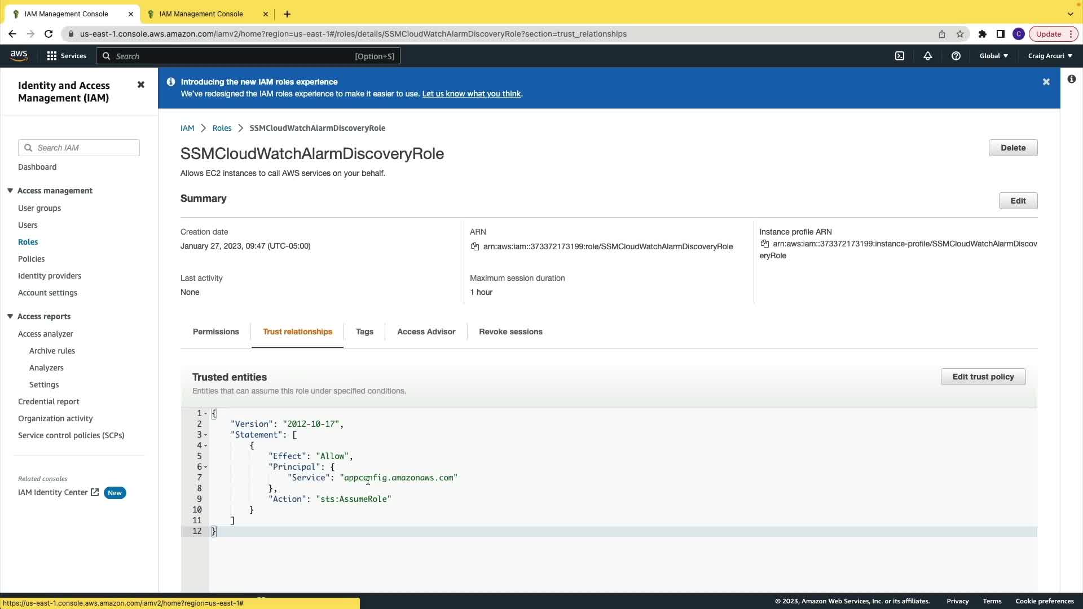Image resolution: width=1083 pixels, height=609 pixels.
Task: Open the help question mark icon
Action: tap(956, 56)
